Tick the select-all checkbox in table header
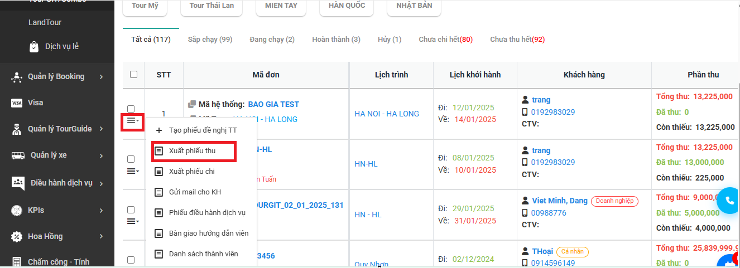The width and height of the screenshot is (740, 268). pyautogui.click(x=133, y=75)
